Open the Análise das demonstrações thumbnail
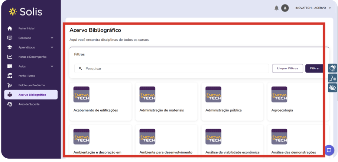The height and width of the screenshot is (162, 338). pyautogui.click(x=279, y=137)
